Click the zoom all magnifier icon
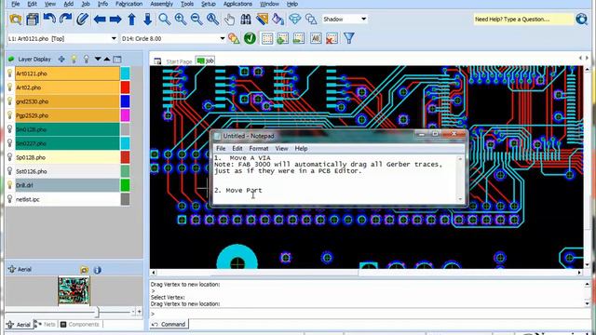Viewport: 596px width, 335px height. coord(213,19)
